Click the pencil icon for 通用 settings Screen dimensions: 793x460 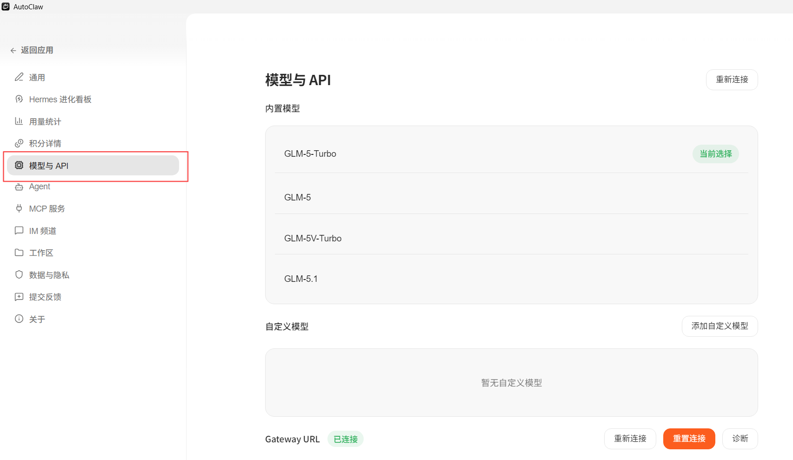19,77
